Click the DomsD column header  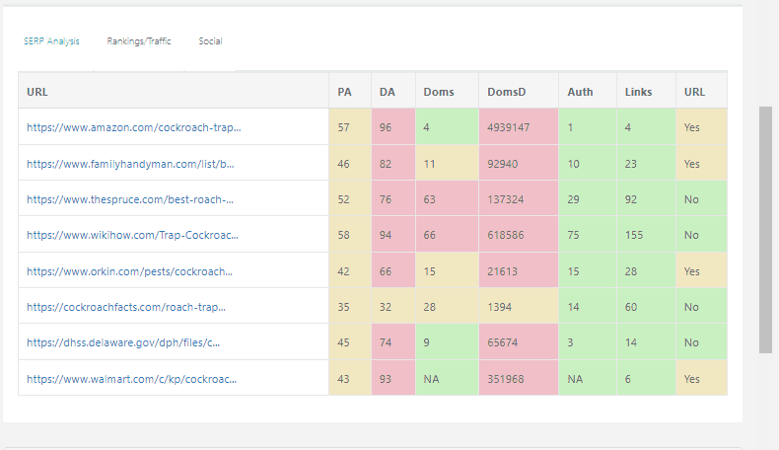click(x=507, y=92)
